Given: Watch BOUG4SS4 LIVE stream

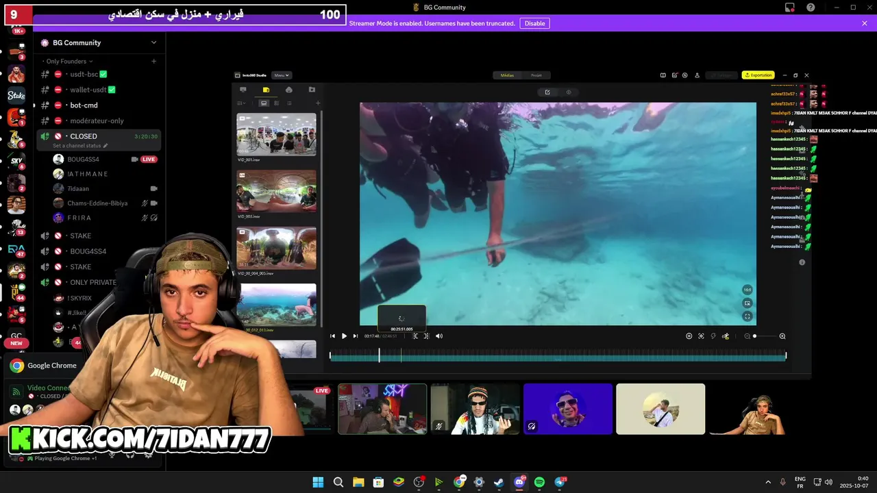Looking at the screenshot, I should click(x=149, y=159).
